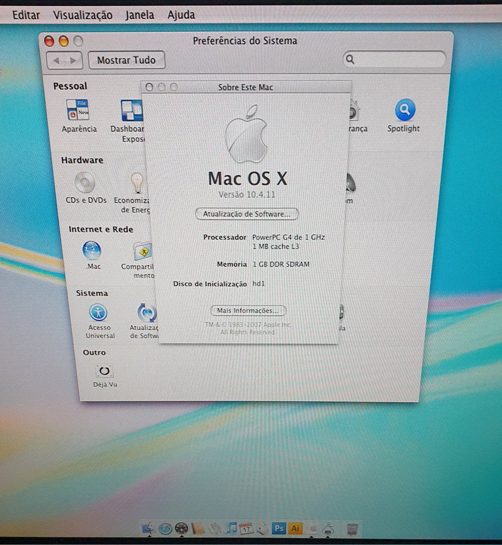Click the Pessoal section heading
Screen dimensions: 502x545
pos(70,86)
